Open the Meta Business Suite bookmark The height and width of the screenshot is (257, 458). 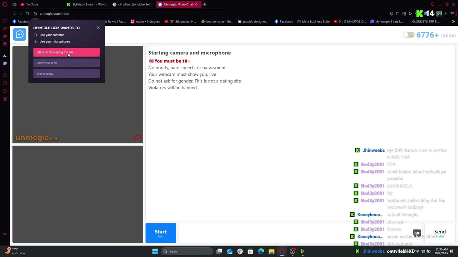pos(313,21)
